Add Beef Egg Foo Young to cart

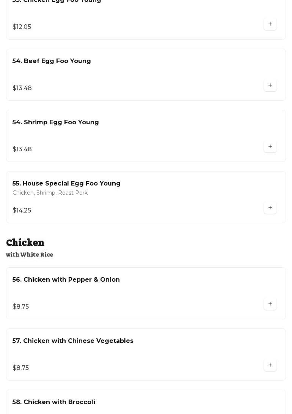(270, 85)
